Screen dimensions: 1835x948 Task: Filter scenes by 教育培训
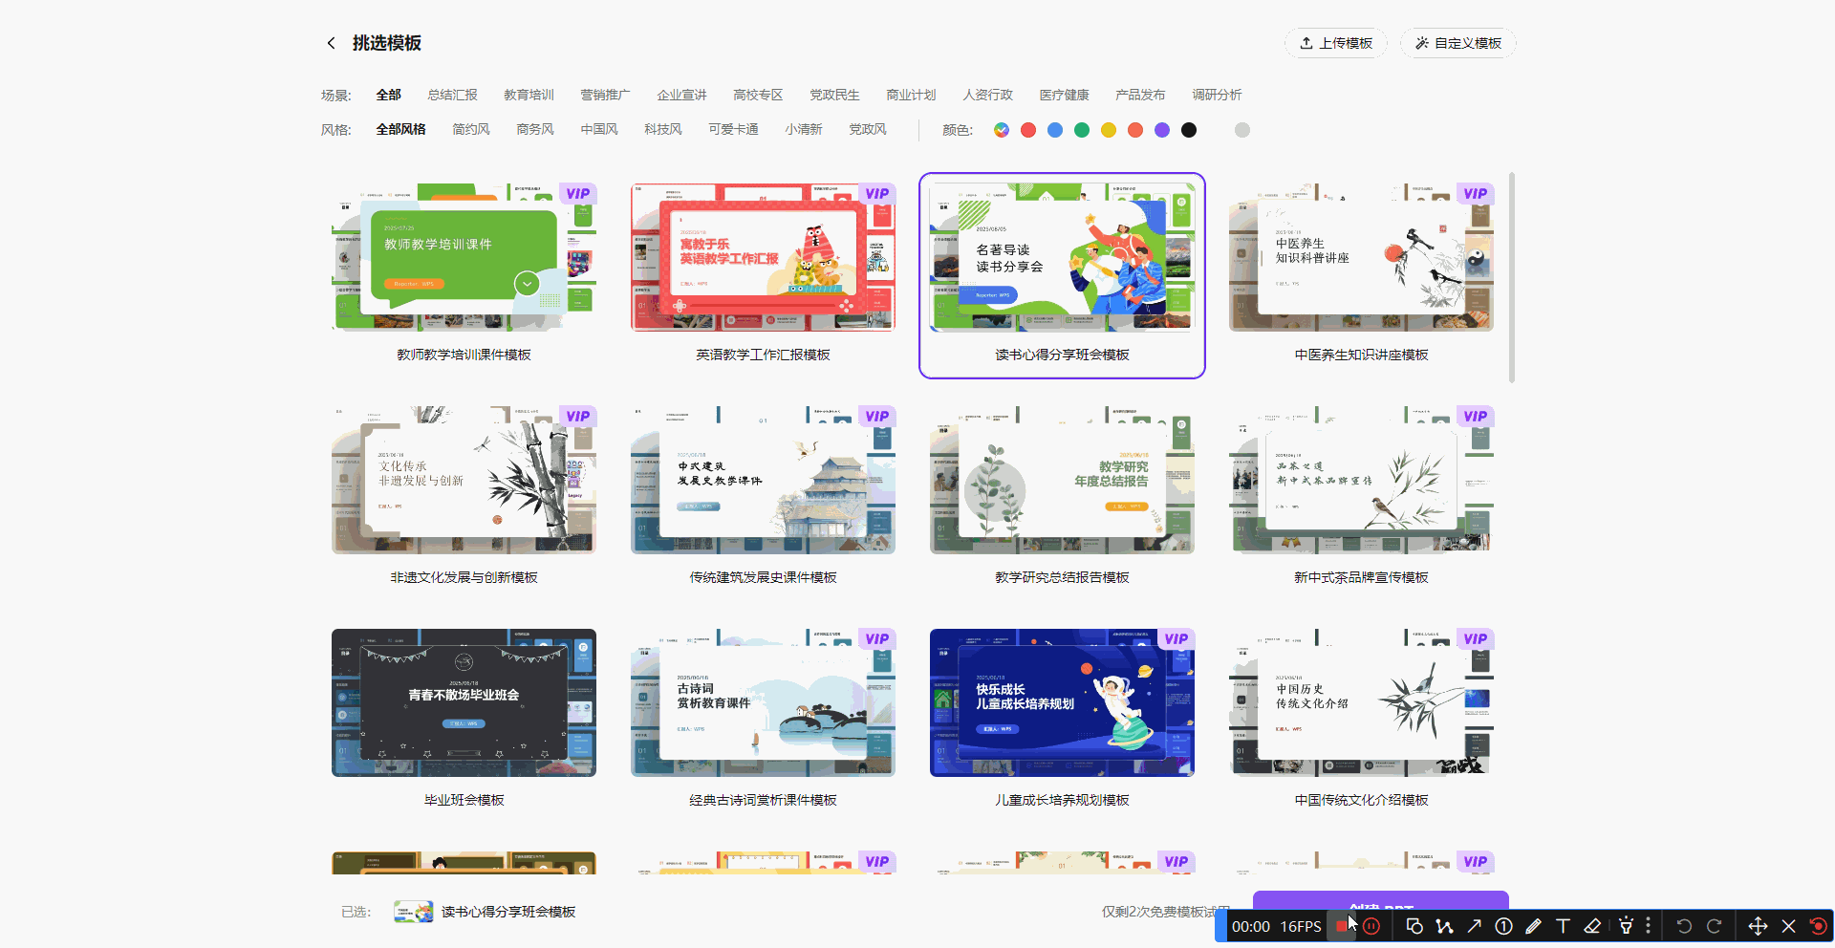click(x=529, y=95)
